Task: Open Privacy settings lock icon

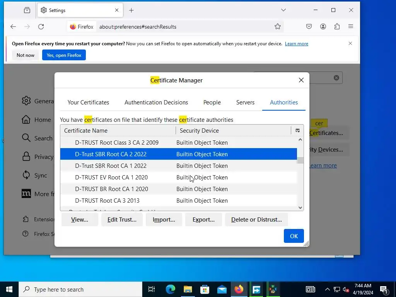Action: coord(26,157)
